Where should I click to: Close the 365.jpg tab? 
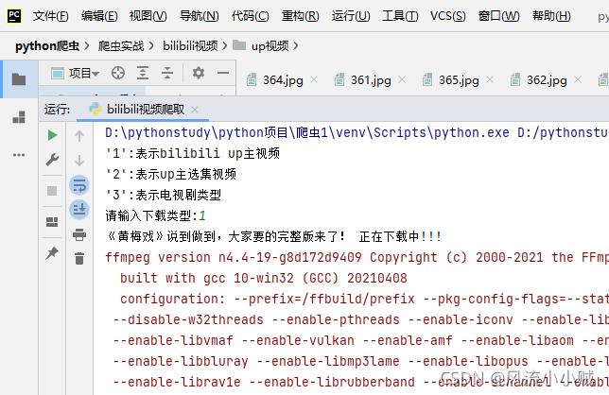[x=490, y=80]
